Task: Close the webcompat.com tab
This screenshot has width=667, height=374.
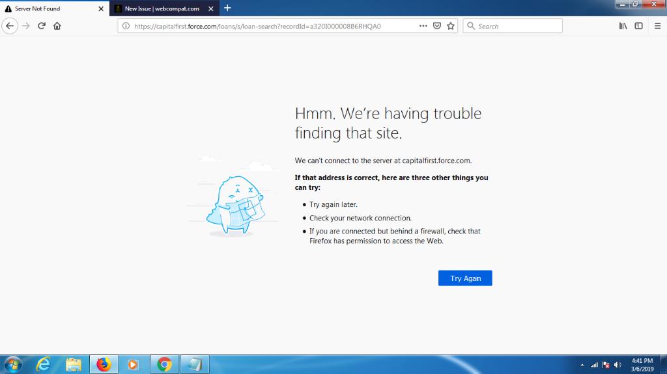Action: 210,8
